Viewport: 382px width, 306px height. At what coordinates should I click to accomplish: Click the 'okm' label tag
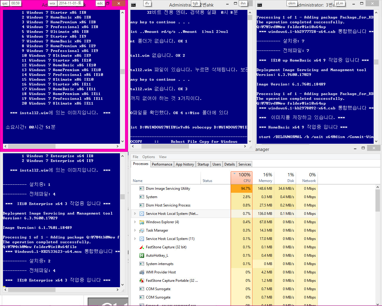[292, 3]
